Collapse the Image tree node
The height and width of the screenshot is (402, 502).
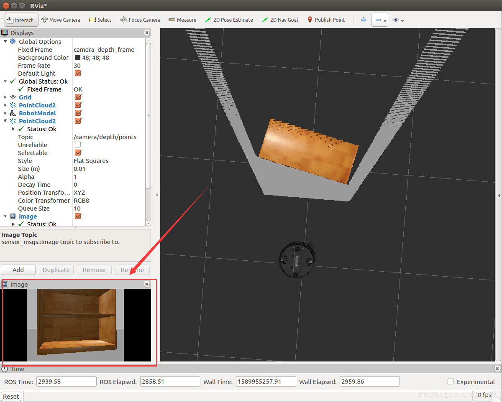click(x=5, y=216)
